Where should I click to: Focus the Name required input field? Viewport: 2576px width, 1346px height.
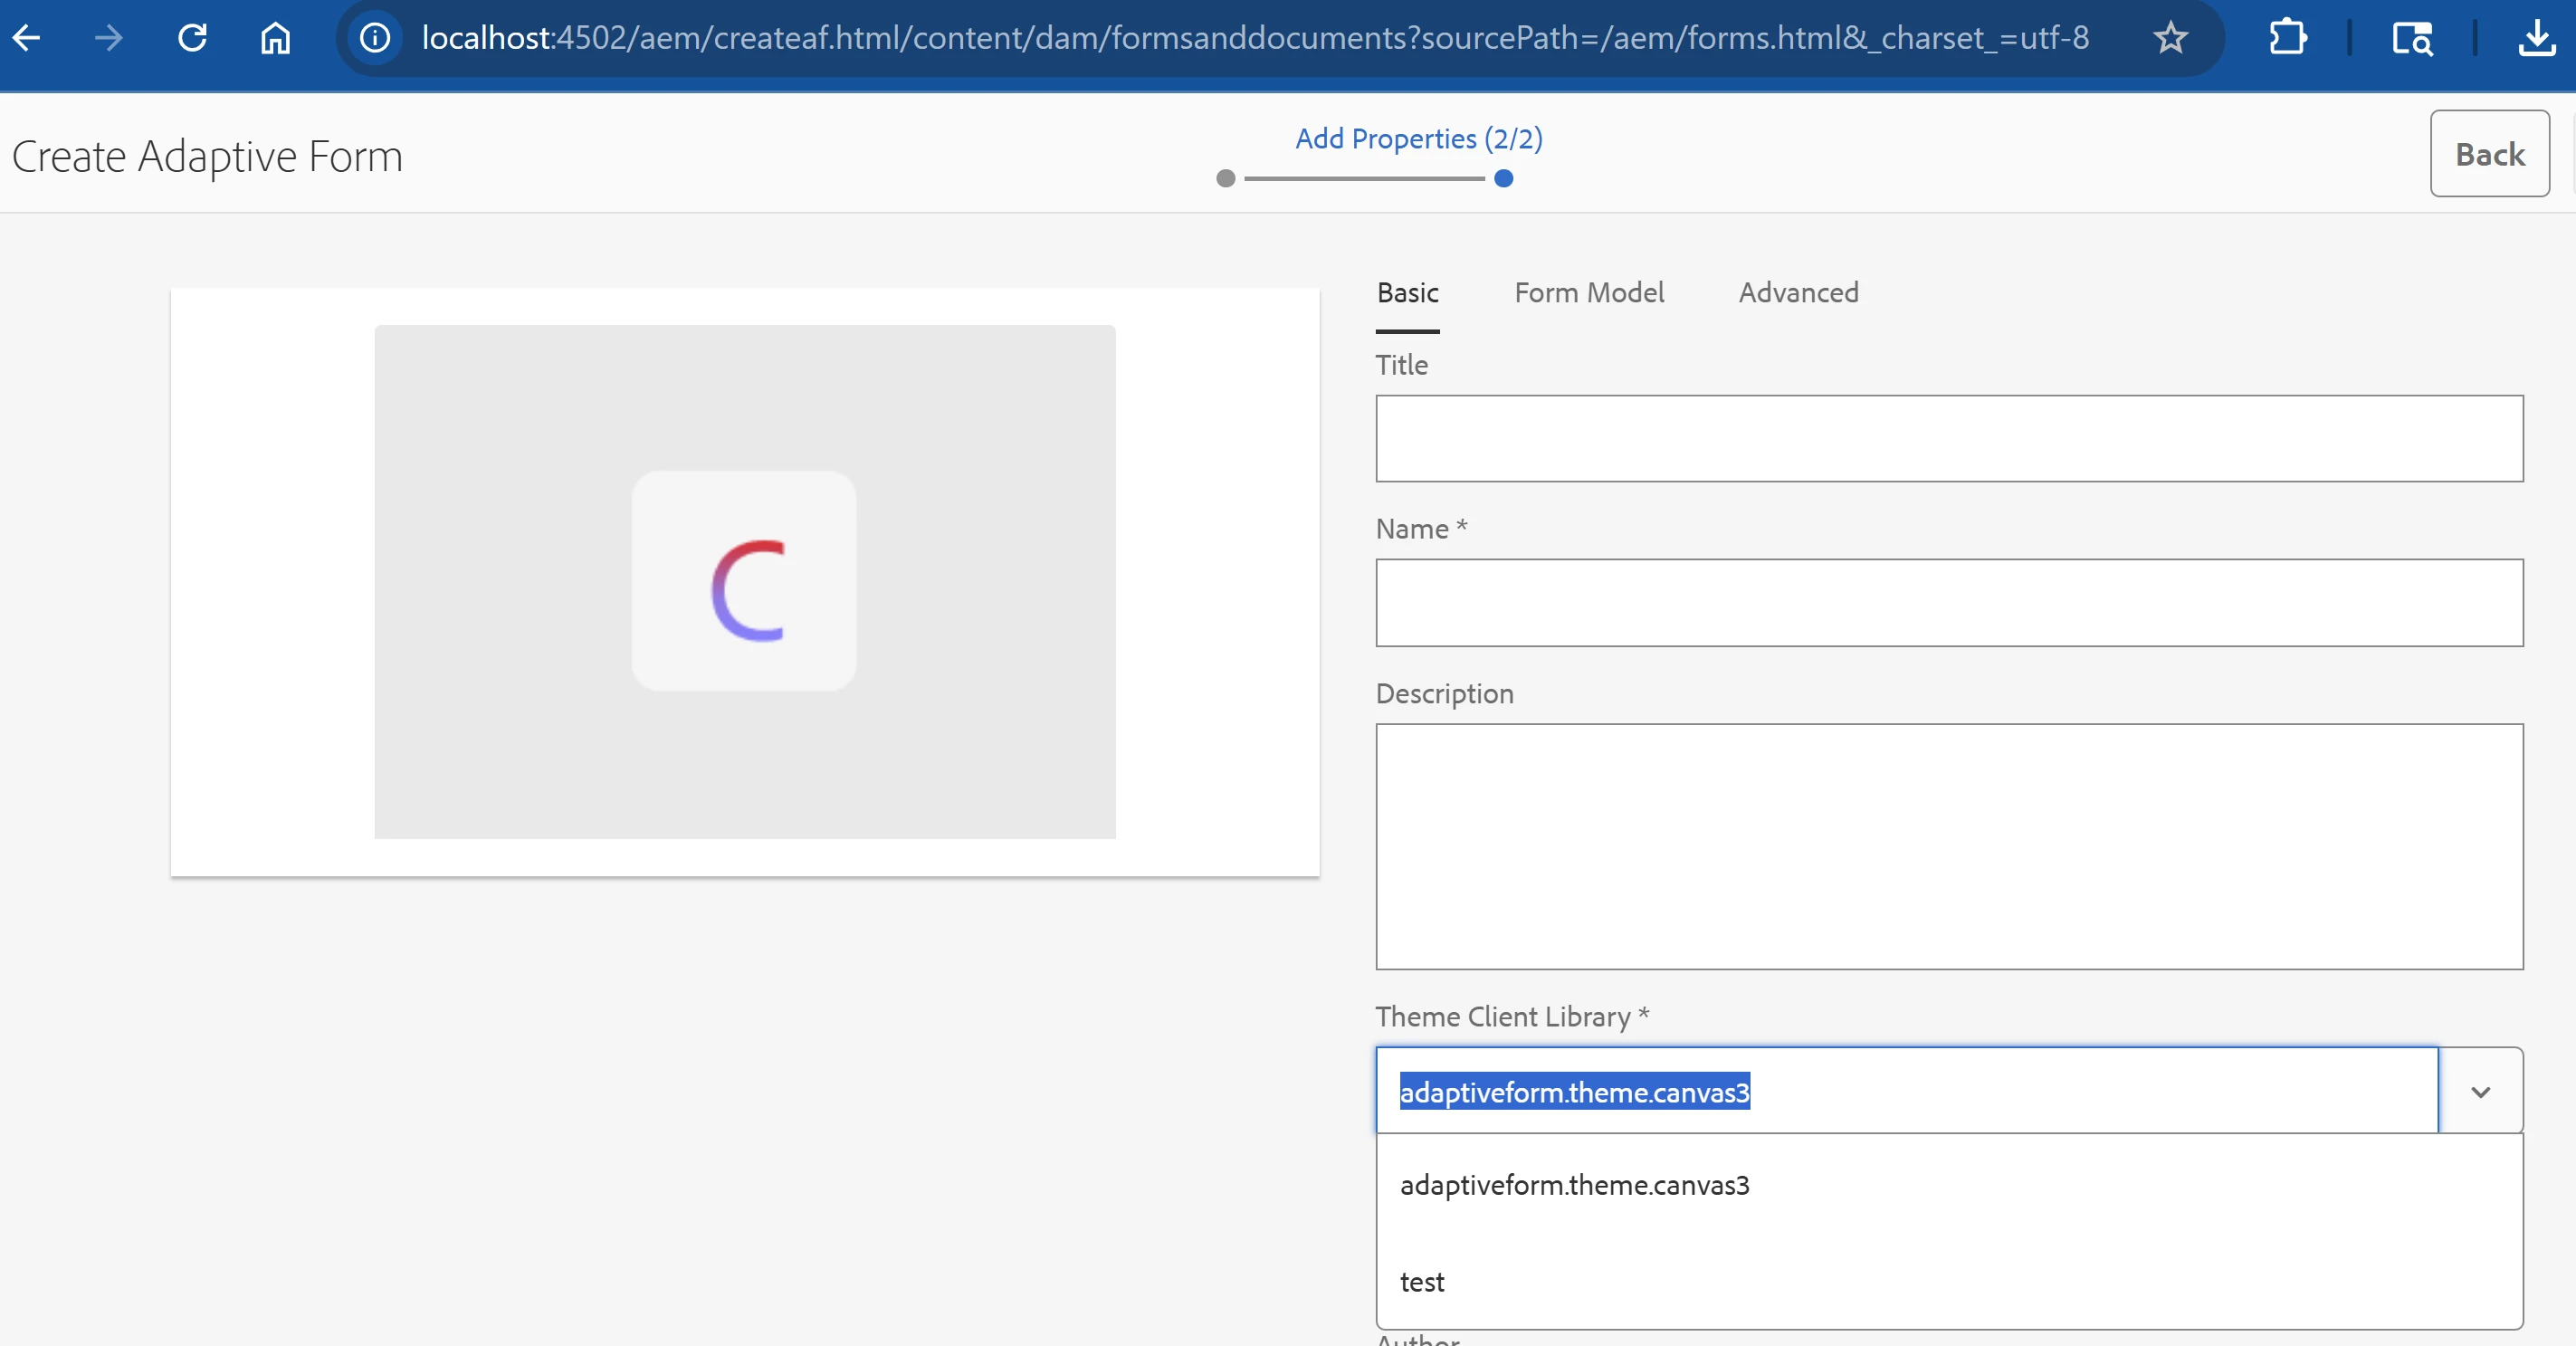point(1948,602)
